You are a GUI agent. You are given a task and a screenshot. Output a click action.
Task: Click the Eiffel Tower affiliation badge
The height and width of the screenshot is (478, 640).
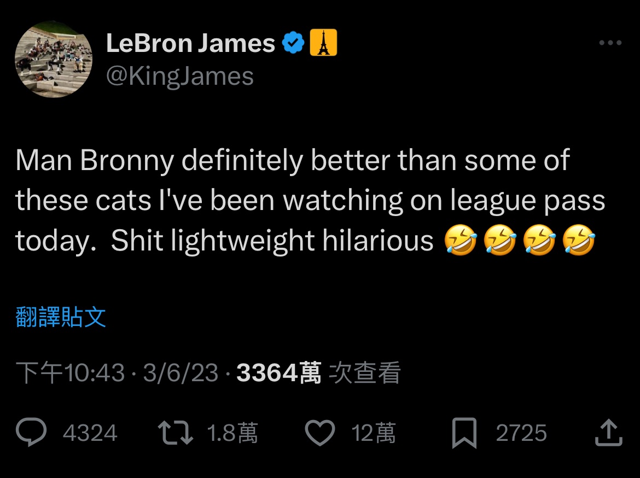pyautogui.click(x=323, y=43)
